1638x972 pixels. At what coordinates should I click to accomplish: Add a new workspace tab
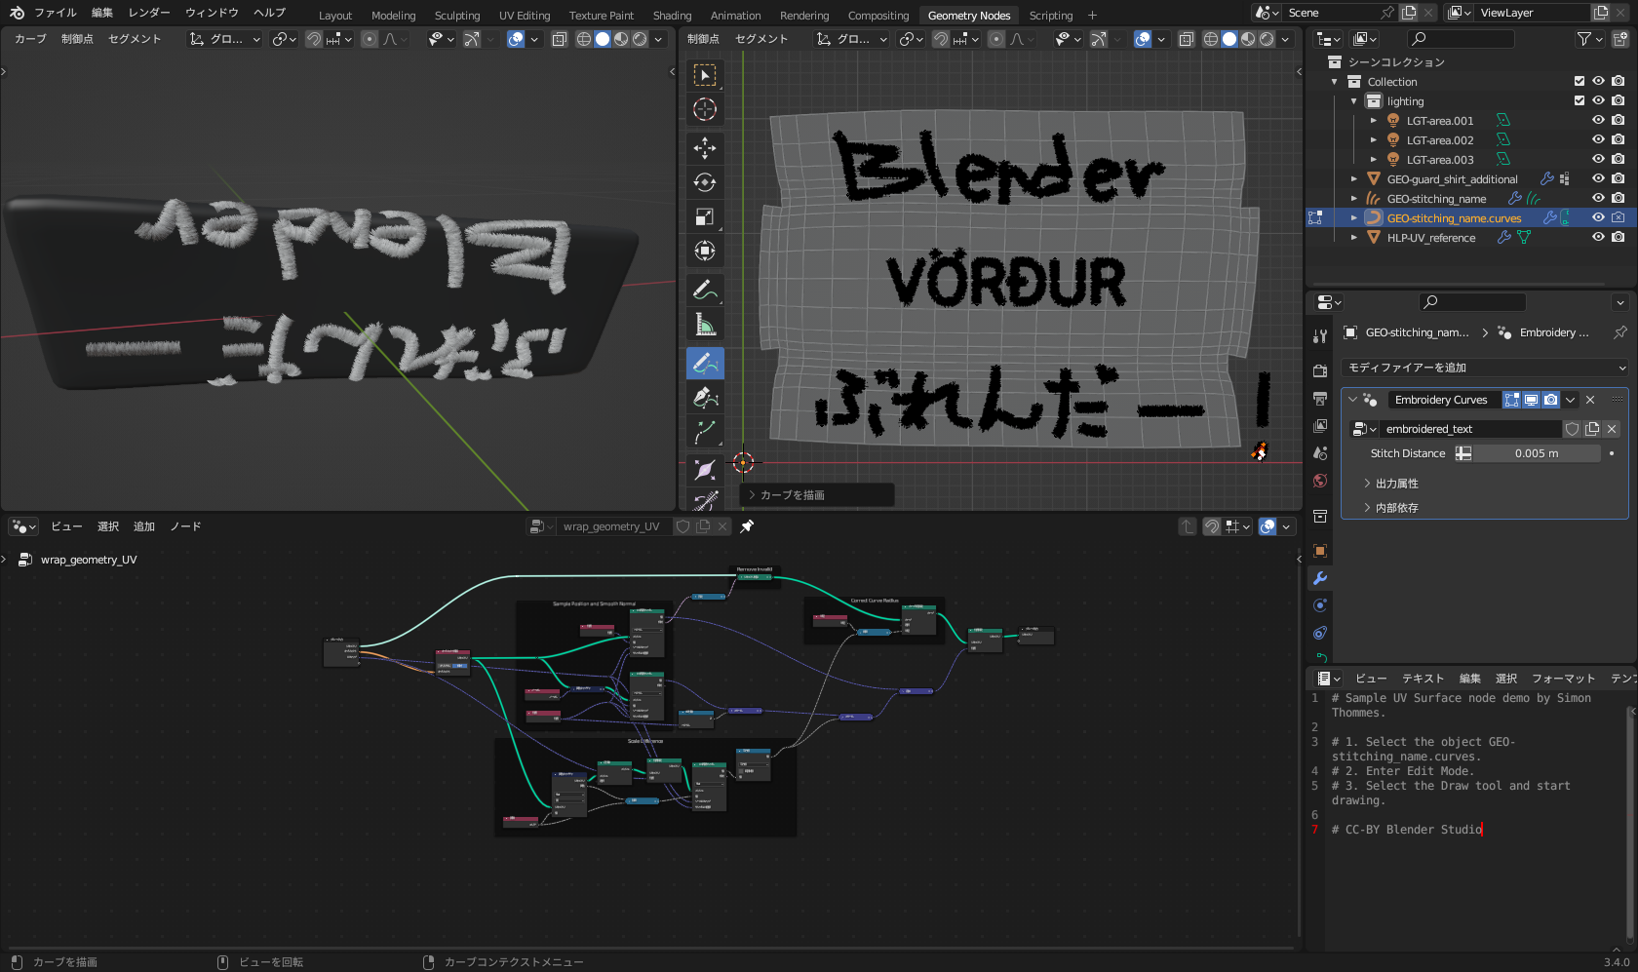tap(1092, 16)
